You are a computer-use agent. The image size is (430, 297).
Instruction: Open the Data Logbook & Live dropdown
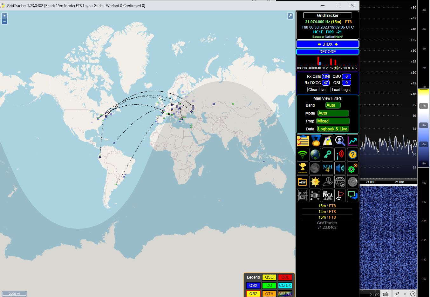pos(333,129)
